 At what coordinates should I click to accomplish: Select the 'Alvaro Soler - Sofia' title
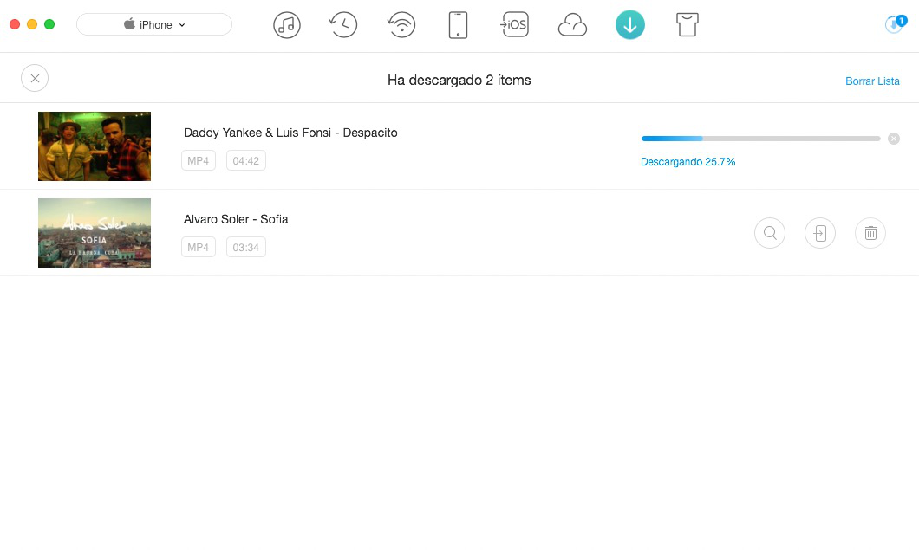(x=236, y=220)
